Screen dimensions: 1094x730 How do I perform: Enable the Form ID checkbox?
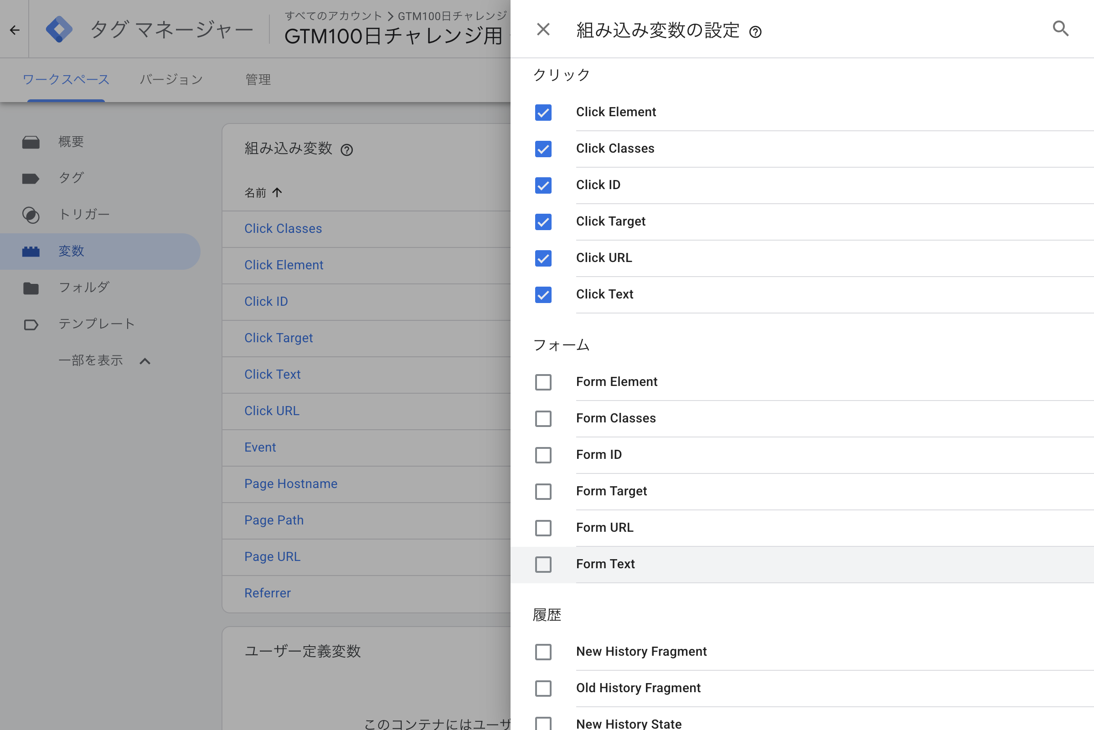543,455
